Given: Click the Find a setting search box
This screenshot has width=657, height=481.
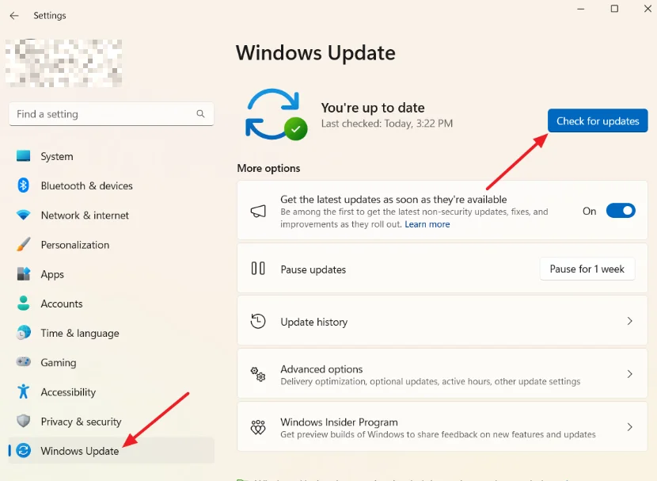Looking at the screenshot, I should click(112, 113).
